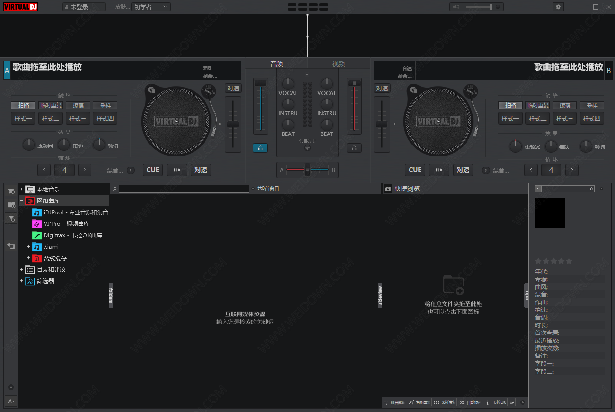Toggle deck B headphone cue button

[354, 148]
